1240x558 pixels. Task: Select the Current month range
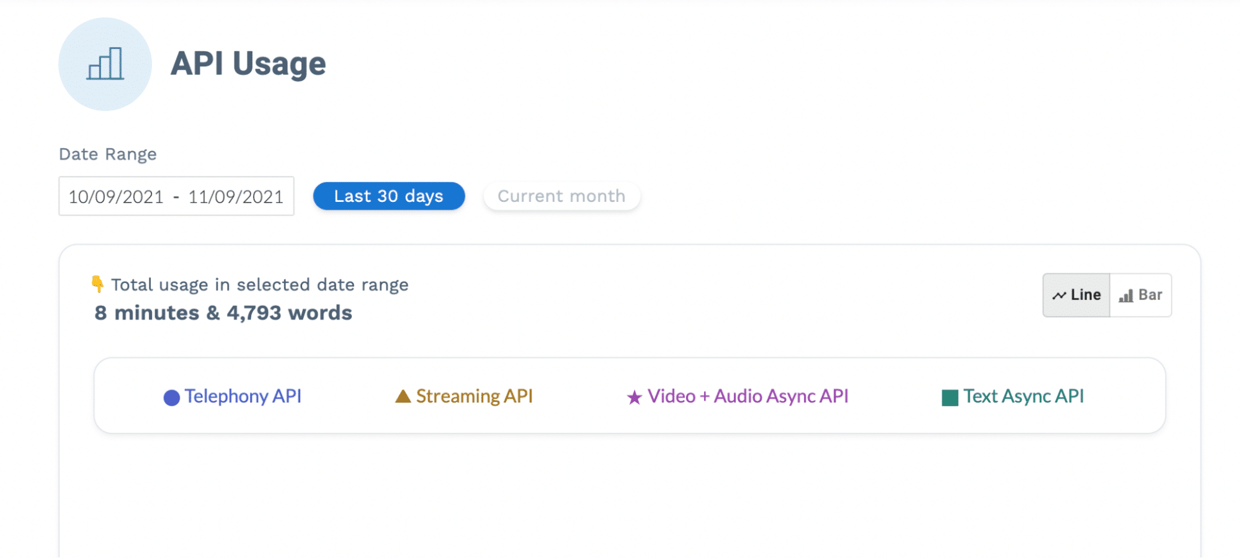pyautogui.click(x=561, y=196)
